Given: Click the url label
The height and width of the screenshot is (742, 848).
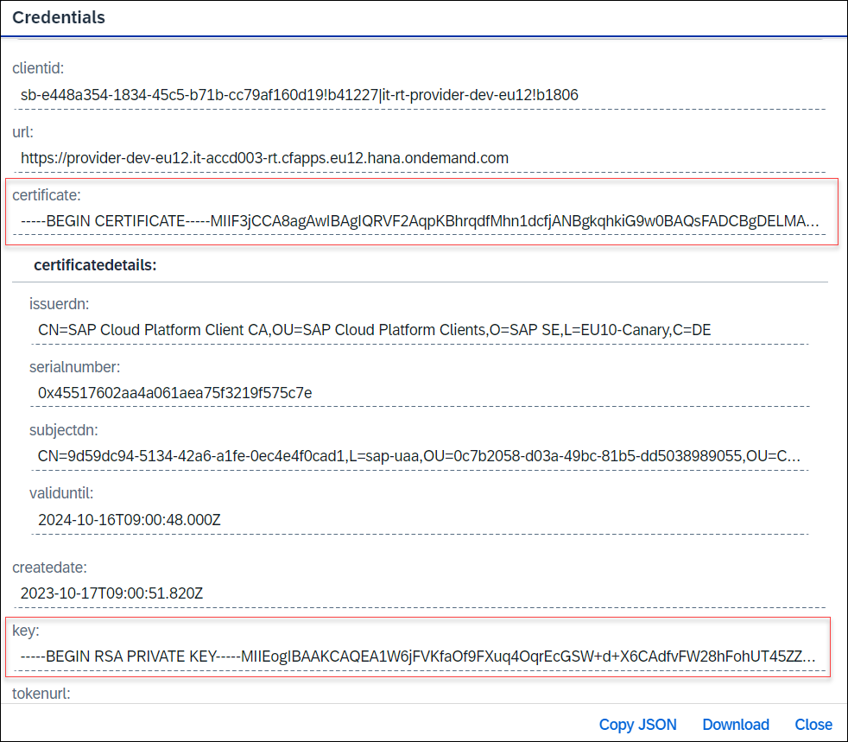Looking at the screenshot, I should click(22, 132).
